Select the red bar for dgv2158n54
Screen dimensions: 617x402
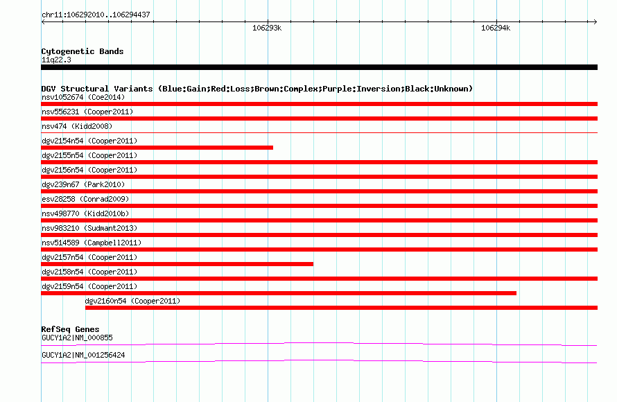click(x=319, y=279)
